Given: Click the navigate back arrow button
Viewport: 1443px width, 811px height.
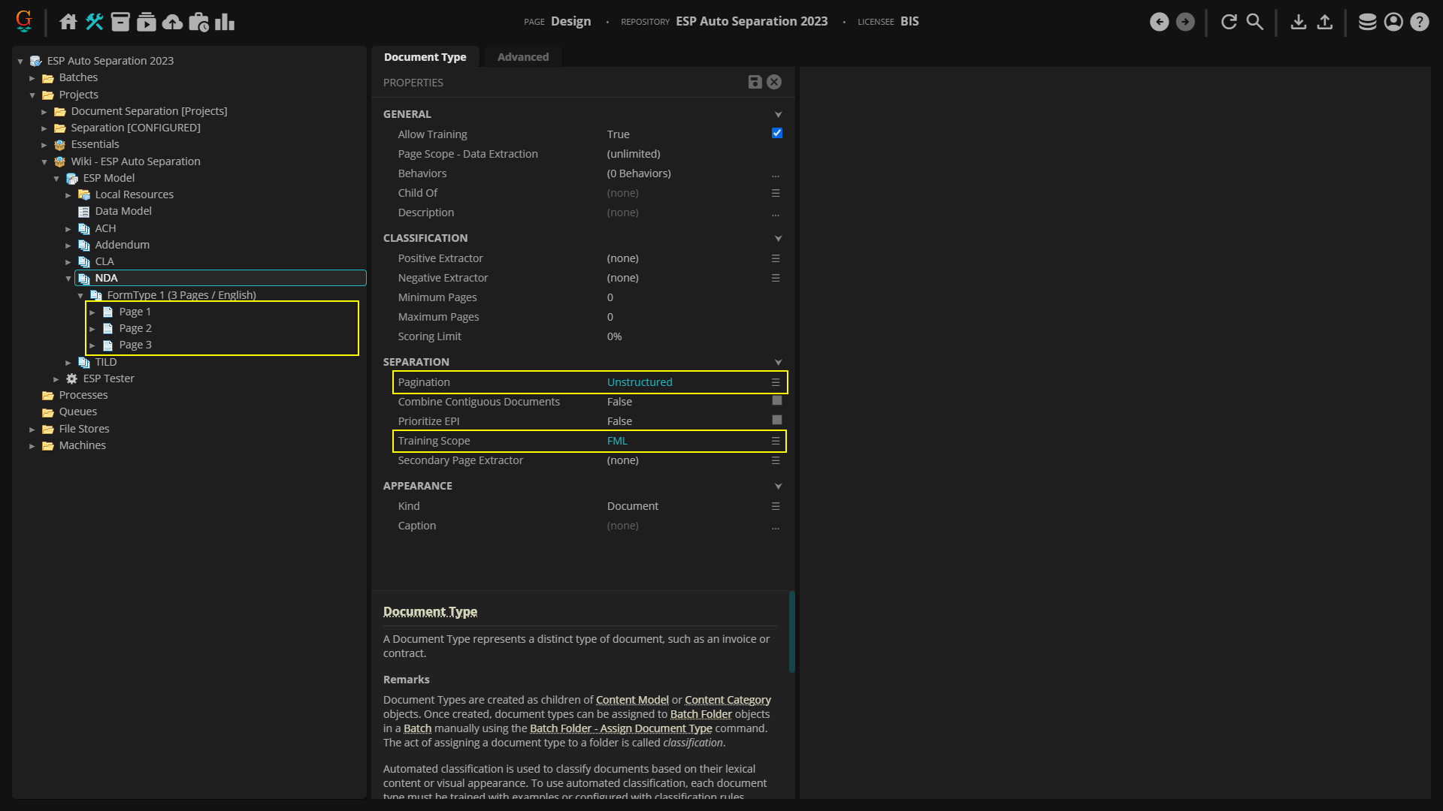Looking at the screenshot, I should 1159,22.
